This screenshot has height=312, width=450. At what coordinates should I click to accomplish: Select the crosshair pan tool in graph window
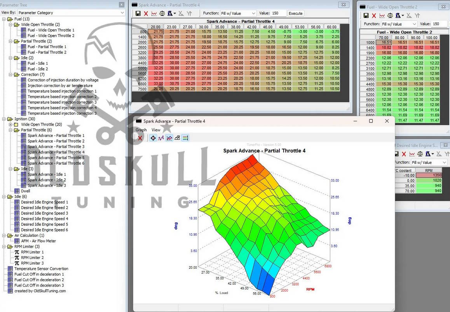[153, 138]
